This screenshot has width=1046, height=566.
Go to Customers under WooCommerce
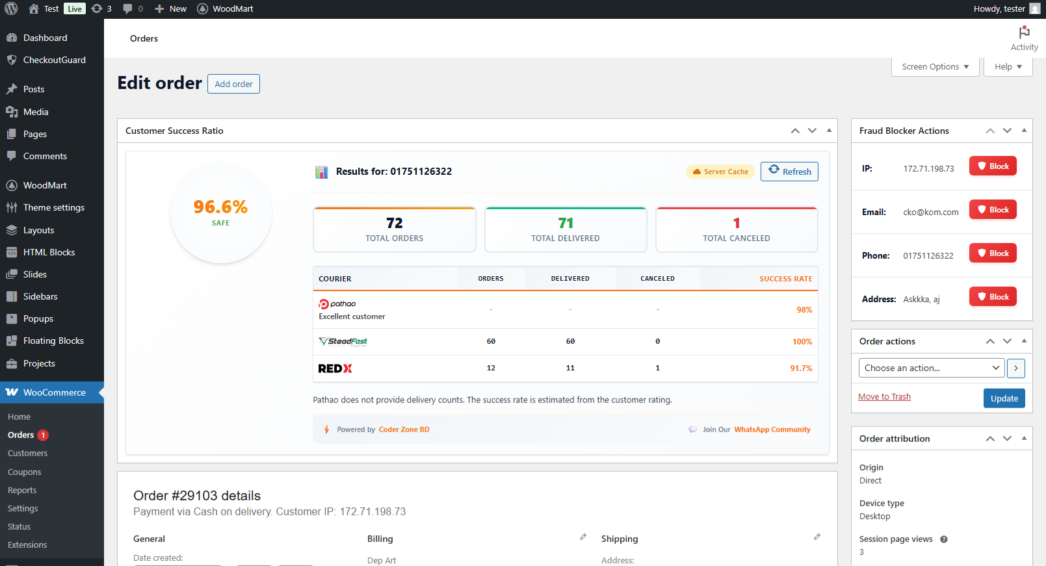tap(27, 454)
